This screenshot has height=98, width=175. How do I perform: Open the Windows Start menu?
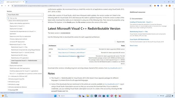[55, 96]
